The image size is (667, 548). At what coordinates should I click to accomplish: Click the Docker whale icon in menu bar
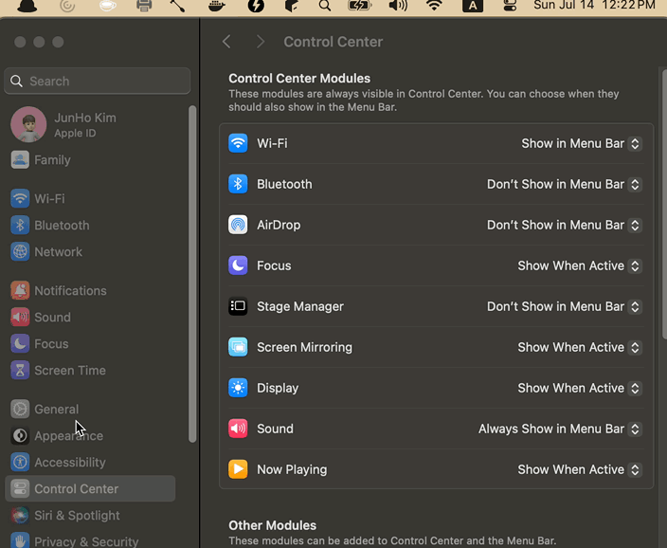click(217, 6)
